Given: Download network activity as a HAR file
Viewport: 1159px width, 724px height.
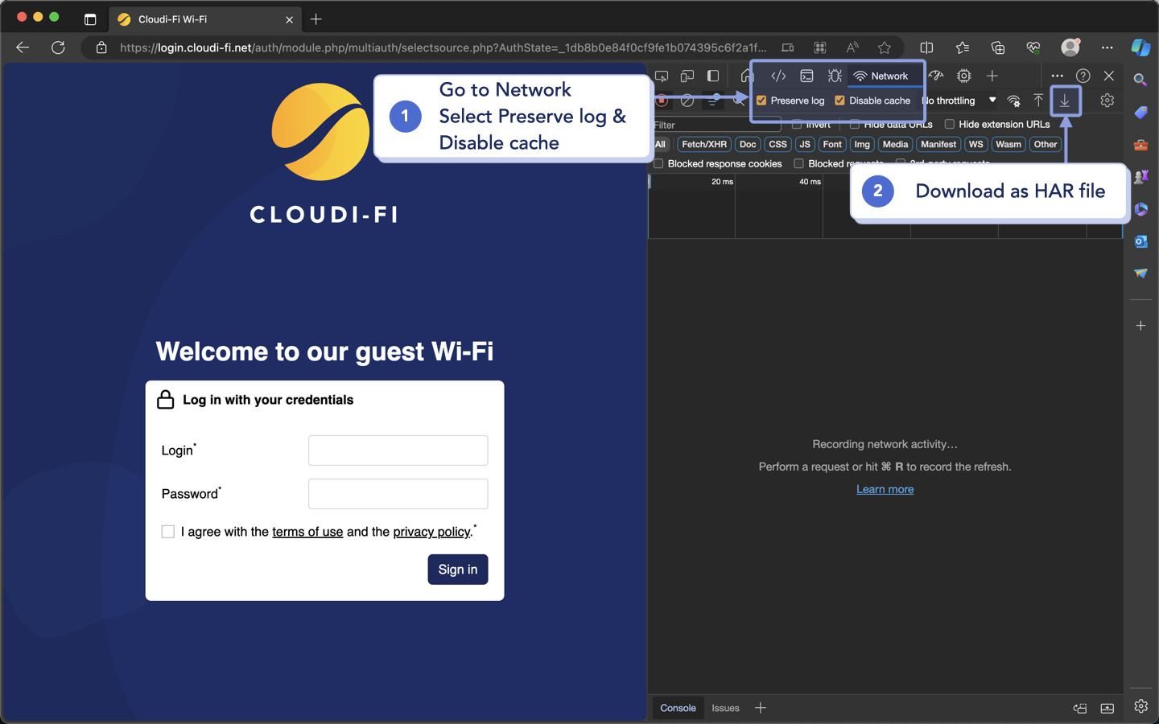Looking at the screenshot, I should [1066, 101].
